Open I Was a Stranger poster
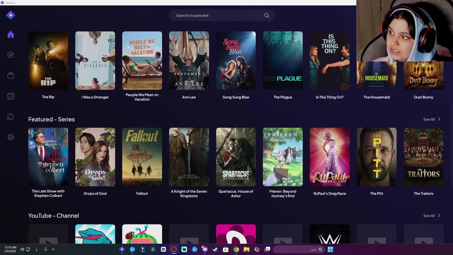The width and height of the screenshot is (453, 255). pyautogui.click(x=95, y=61)
